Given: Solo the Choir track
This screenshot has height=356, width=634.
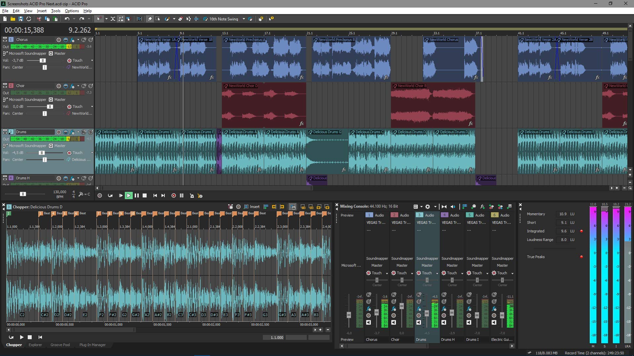Looking at the screenshot, I should tap(91, 86).
